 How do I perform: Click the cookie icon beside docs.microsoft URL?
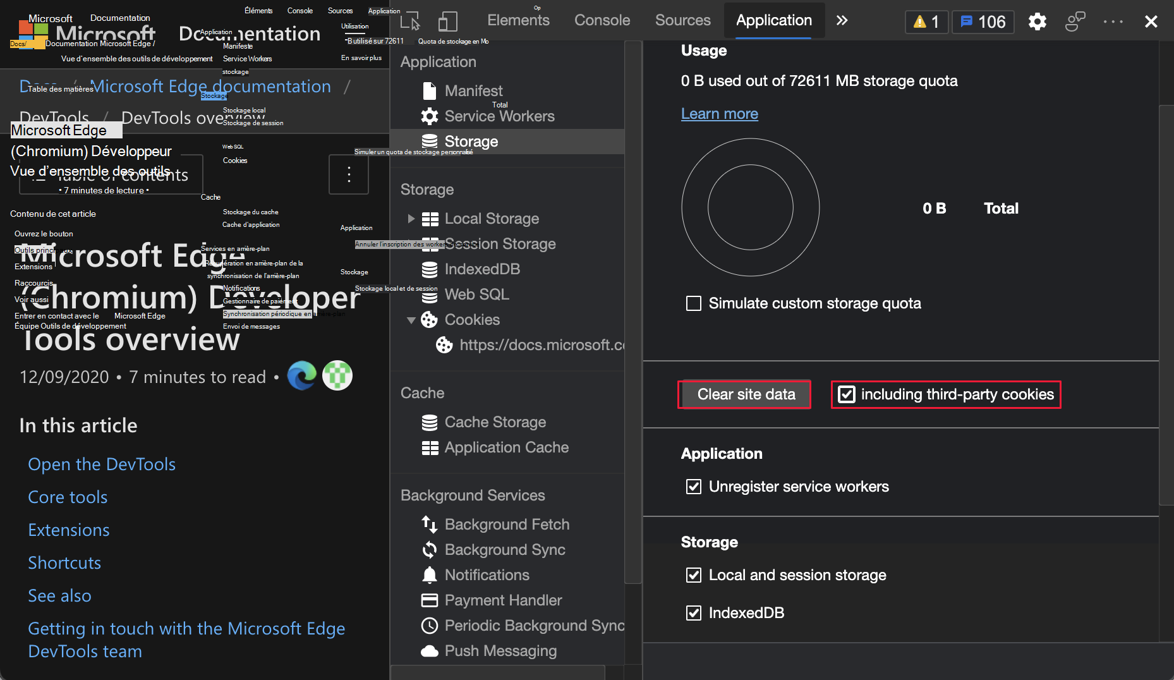coord(445,345)
